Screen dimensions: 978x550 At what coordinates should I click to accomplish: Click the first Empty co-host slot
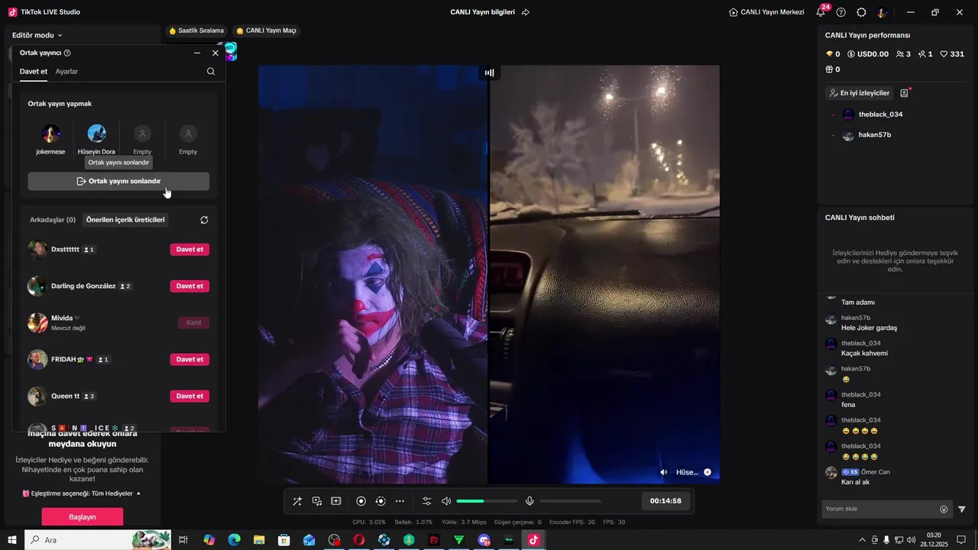coord(142,134)
